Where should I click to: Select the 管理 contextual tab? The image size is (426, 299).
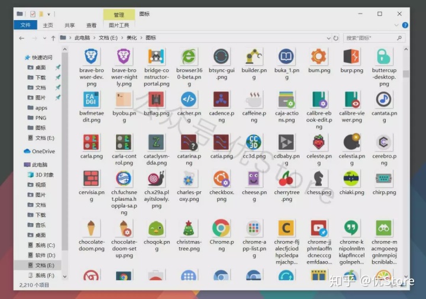[119, 15]
